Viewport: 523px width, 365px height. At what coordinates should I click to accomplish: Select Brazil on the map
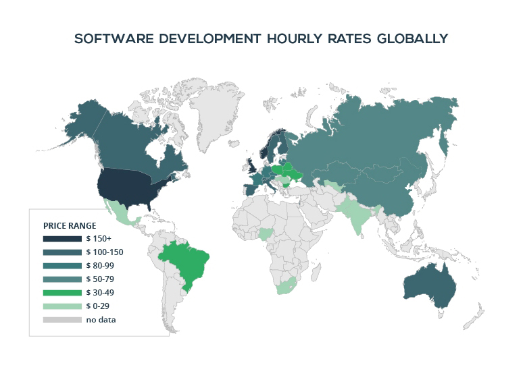[x=186, y=260]
